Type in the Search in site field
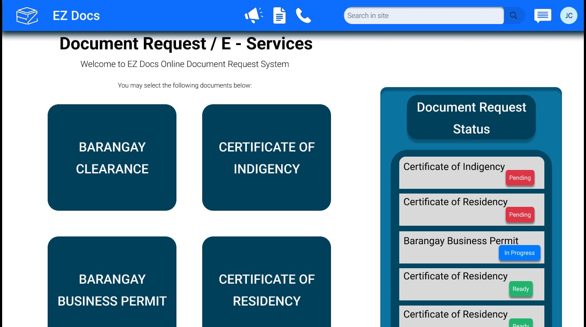586x327 pixels. [x=423, y=15]
